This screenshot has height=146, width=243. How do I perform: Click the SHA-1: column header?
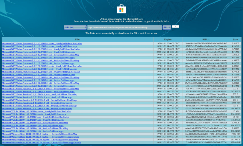(x=206, y=39)
